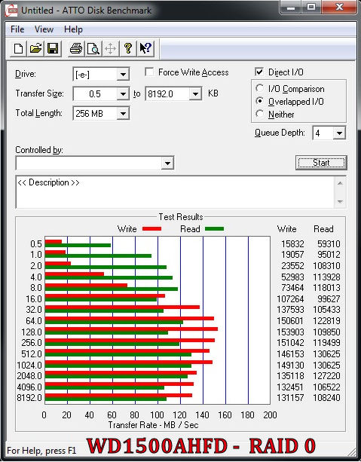361x462 pixels.
Task: Click the four-arrow move toolbar icon
Action: click(111, 49)
